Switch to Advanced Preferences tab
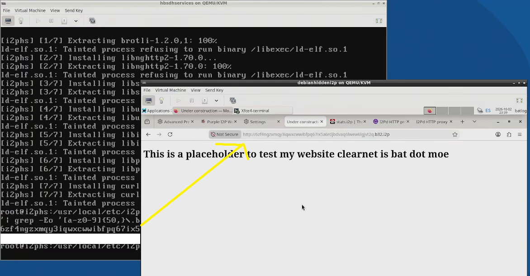 (173, 122)
